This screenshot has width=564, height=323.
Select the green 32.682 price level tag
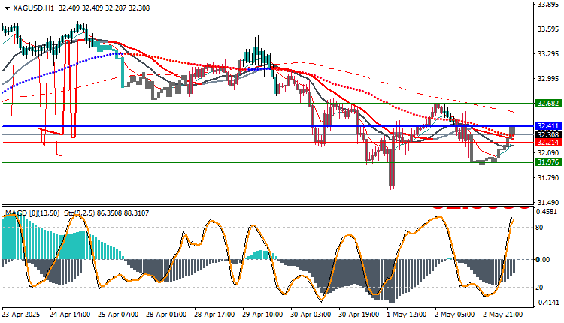coord(547,104)
